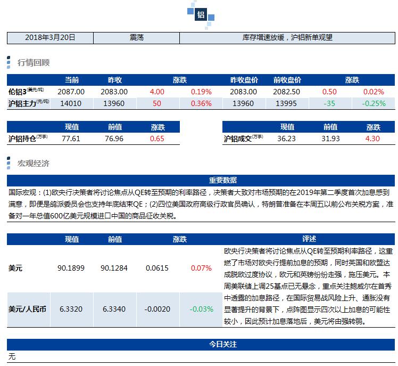Click the 评述 column header
The height and width of the screenshot is (366, 398).
click(x=309, y=239)
